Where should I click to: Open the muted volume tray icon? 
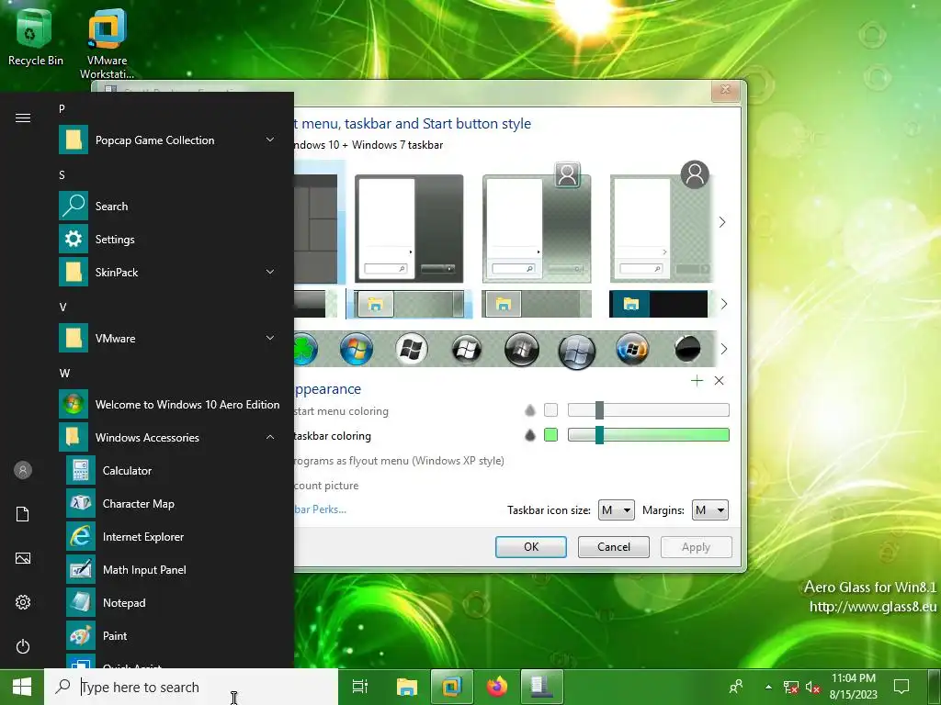813,687
